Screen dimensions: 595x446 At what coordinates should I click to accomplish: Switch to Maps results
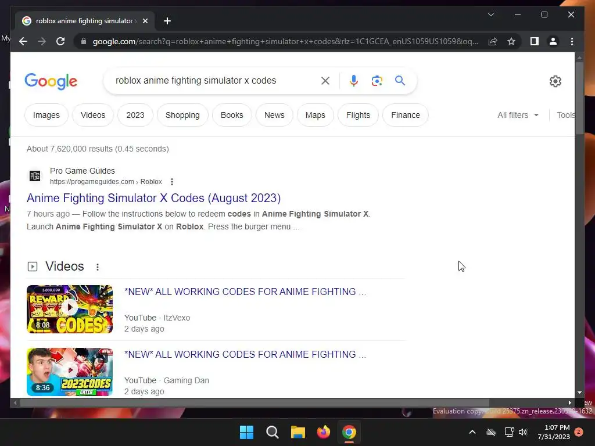click(x=316, y=115)
